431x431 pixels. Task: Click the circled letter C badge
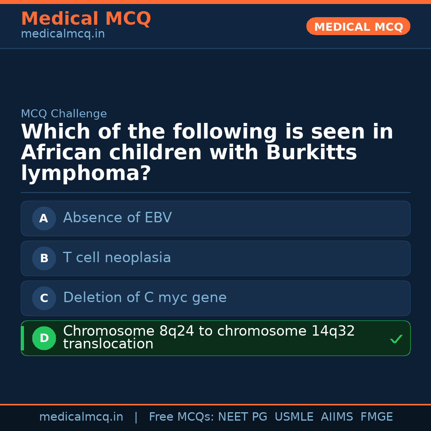pyautogui.click(x=44, y=298)
